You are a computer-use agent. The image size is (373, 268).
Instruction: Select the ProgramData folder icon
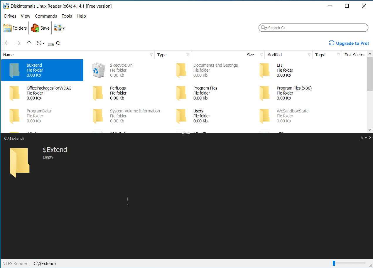pos(14,116)
